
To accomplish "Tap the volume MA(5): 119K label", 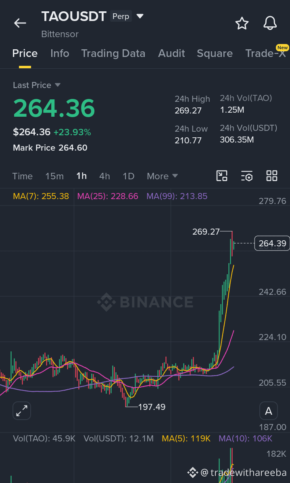I will point(186,438).
